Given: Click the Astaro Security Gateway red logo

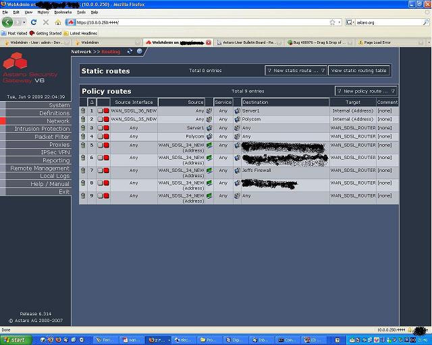Looking at the screenshot, I should pos(15,60).
